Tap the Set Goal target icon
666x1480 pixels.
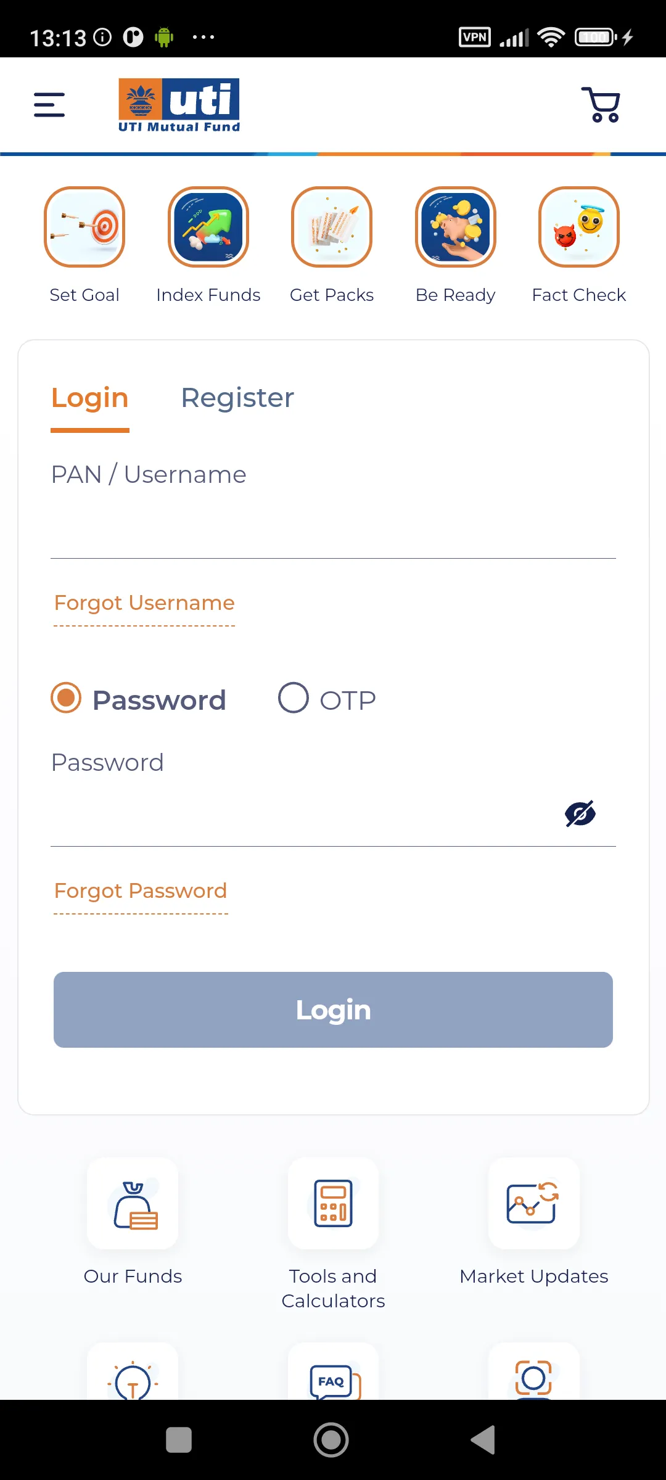(x=84, y=227)
